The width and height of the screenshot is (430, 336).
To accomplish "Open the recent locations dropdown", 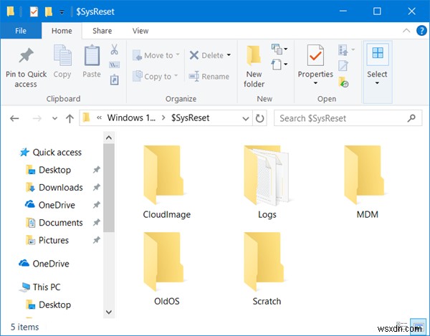I will pyautogui.click(x=55, y=118).
